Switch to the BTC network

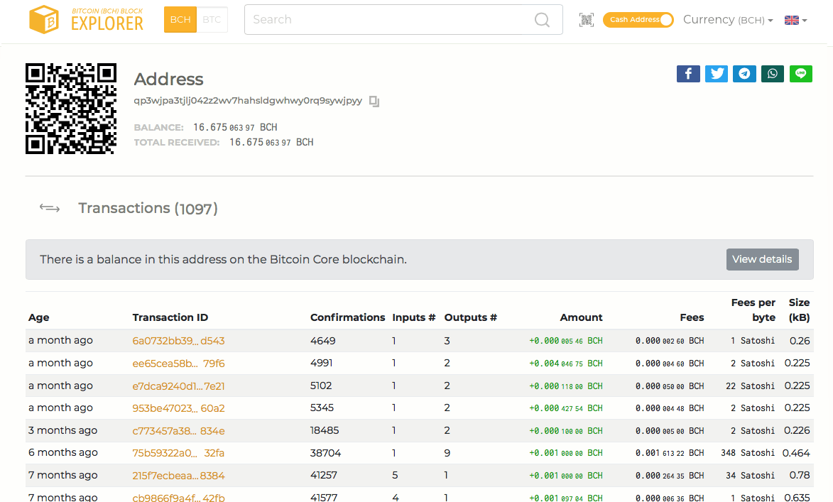[211, 19]
